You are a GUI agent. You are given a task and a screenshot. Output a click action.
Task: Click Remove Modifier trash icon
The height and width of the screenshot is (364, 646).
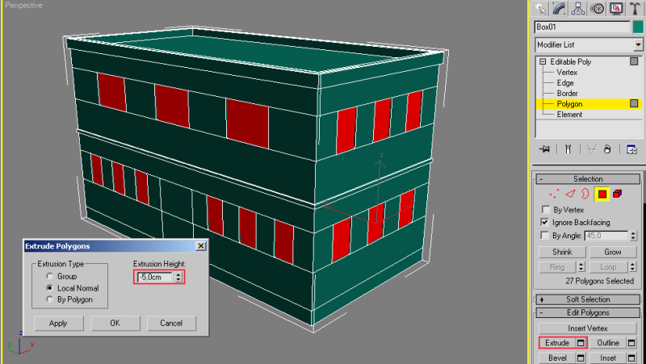coord(607,149)
